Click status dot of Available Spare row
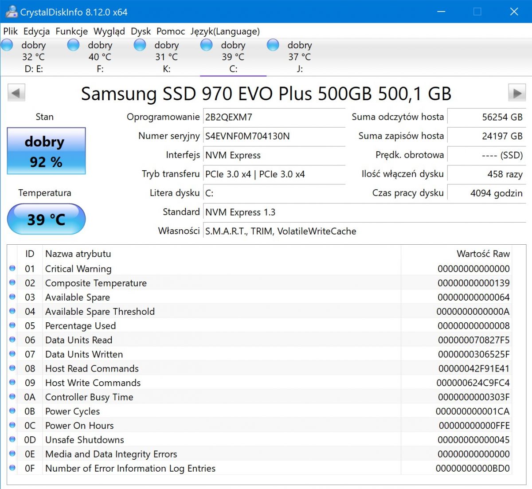 point(12,297)
